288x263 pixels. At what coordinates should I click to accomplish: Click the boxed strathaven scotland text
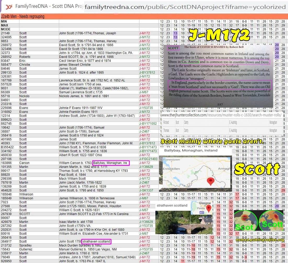coord(96,242)
